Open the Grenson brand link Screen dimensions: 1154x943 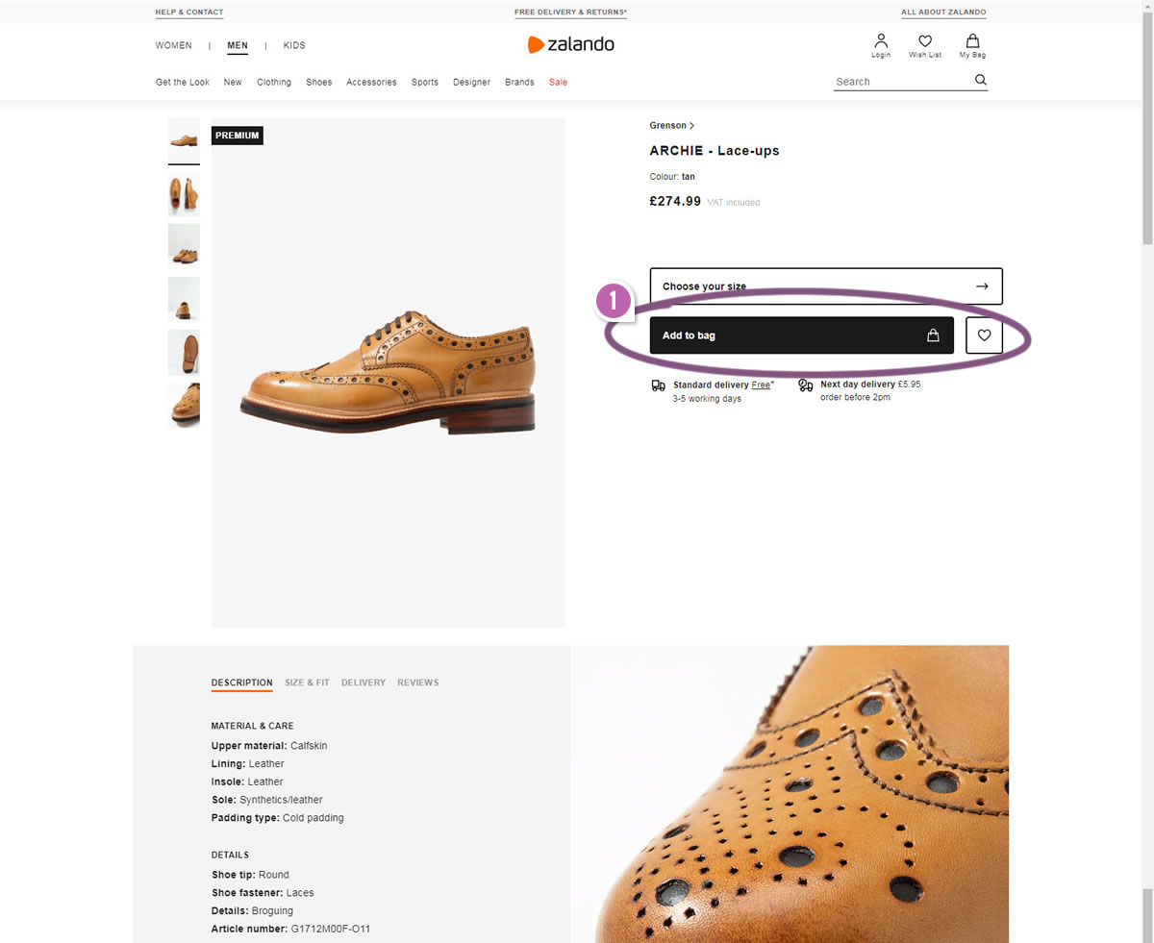point(671,126)
